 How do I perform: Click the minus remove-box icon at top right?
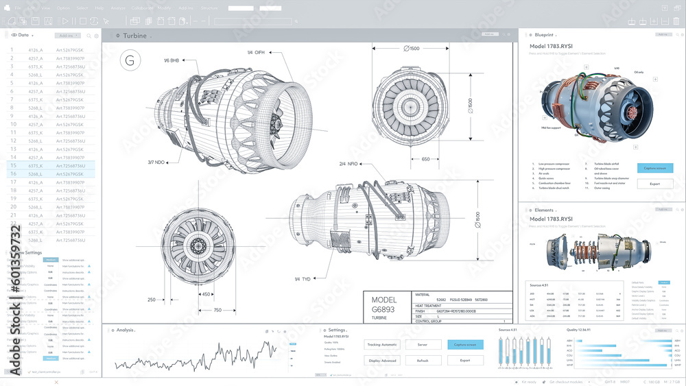point(665,21)
